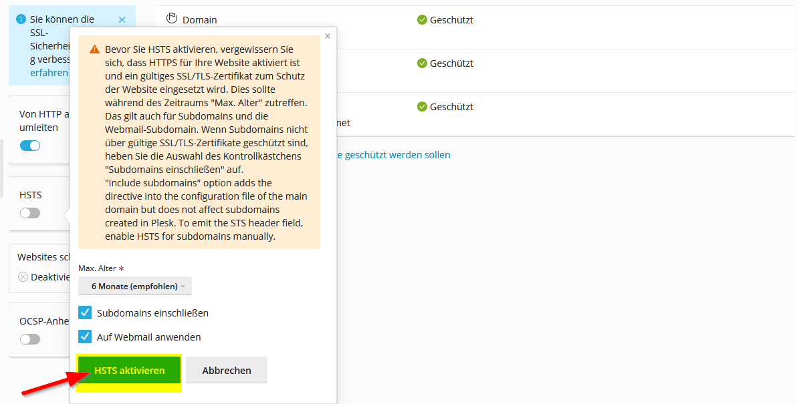Image resolution: width=797 pixels, height=404 pixels.
Task: Disable the HTTP to HTTPS redirect toggle
Action: tap(30, 146)
